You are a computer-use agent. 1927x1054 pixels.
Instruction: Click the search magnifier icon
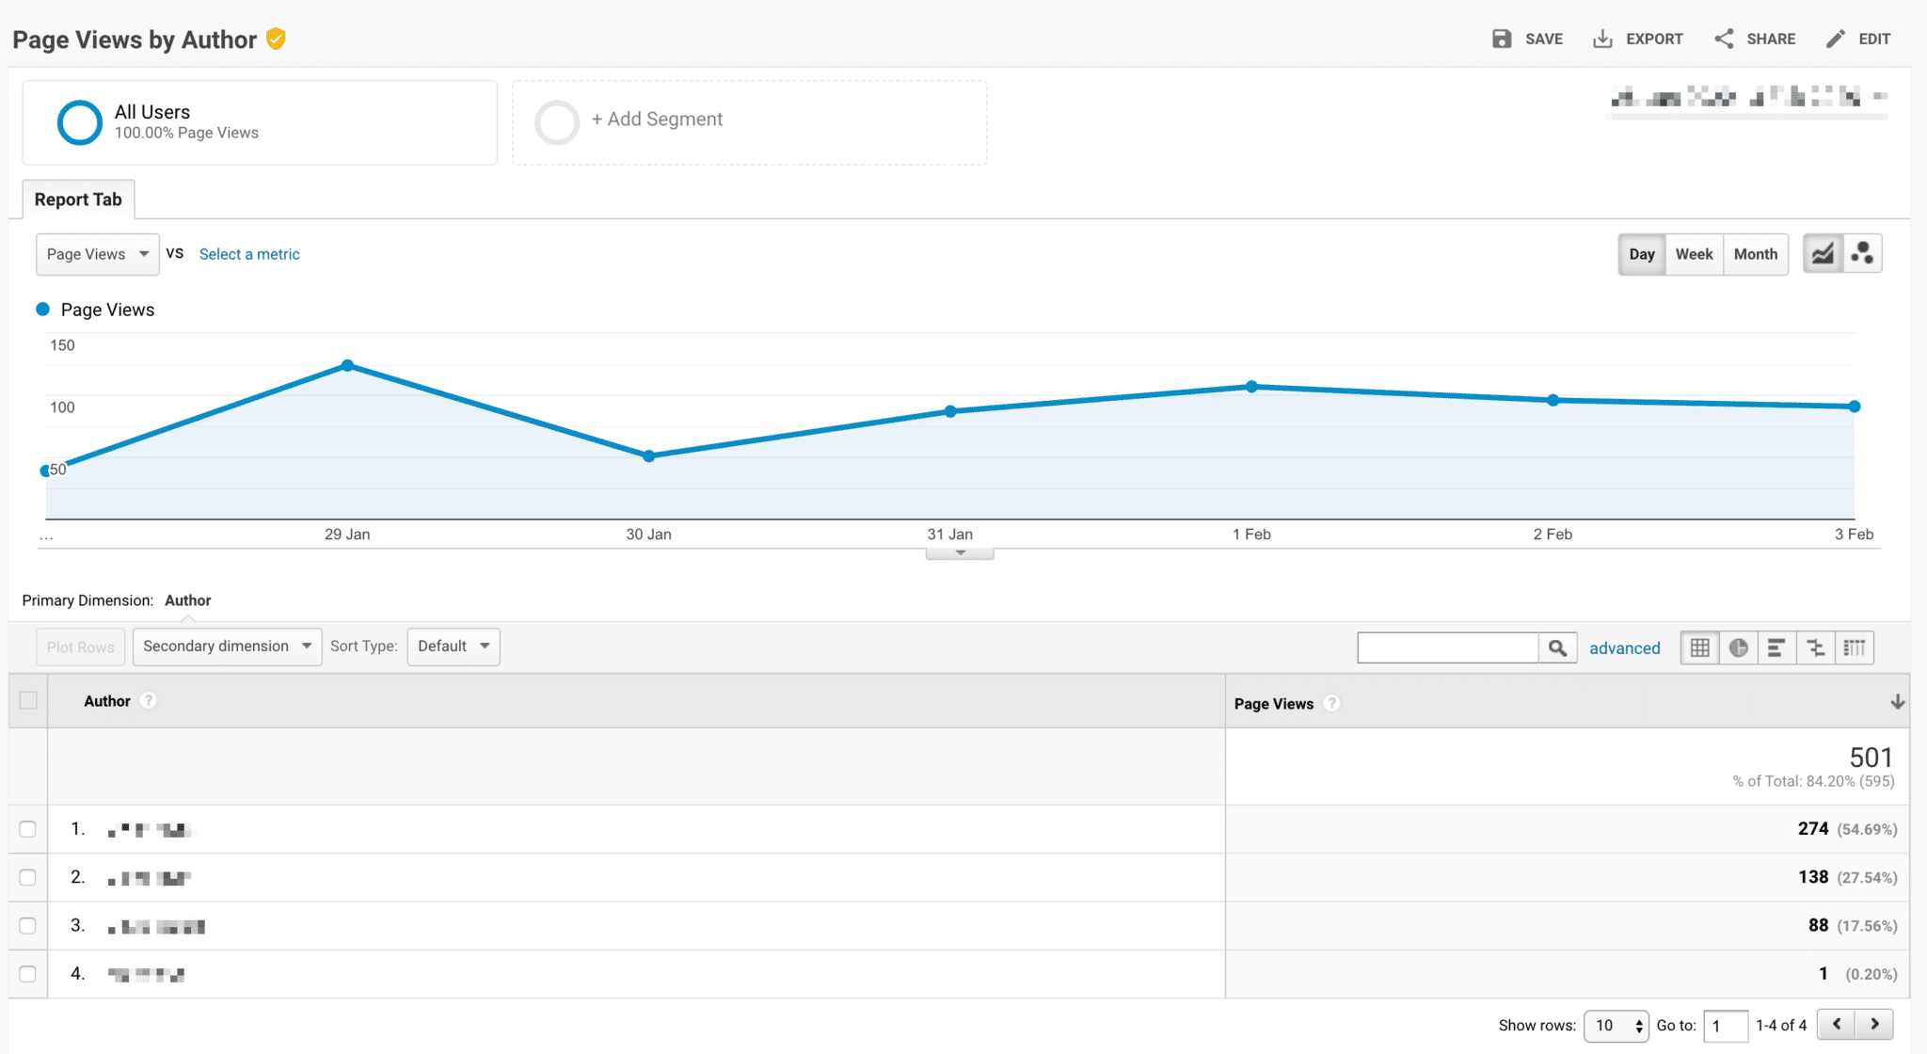(1557, 647)
